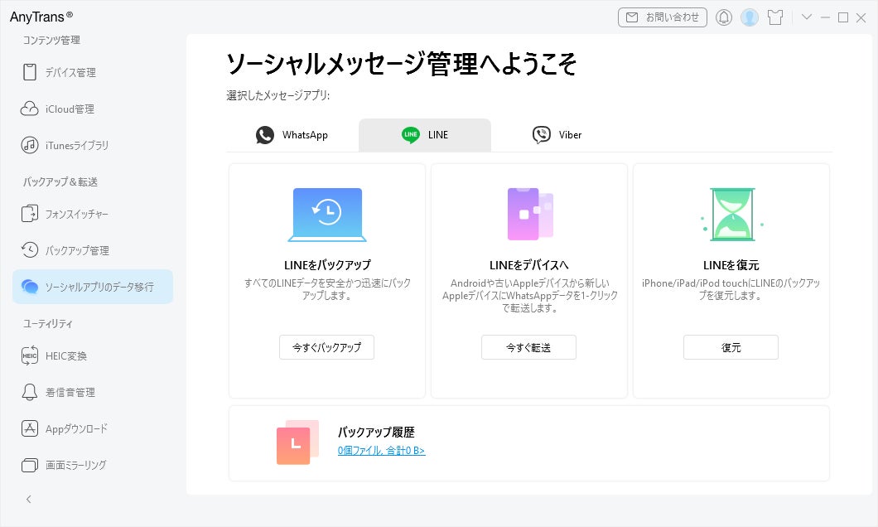Click the ringtone bell icon in sidebar
This screenshot has height=527, width=878.
[30, 392]
